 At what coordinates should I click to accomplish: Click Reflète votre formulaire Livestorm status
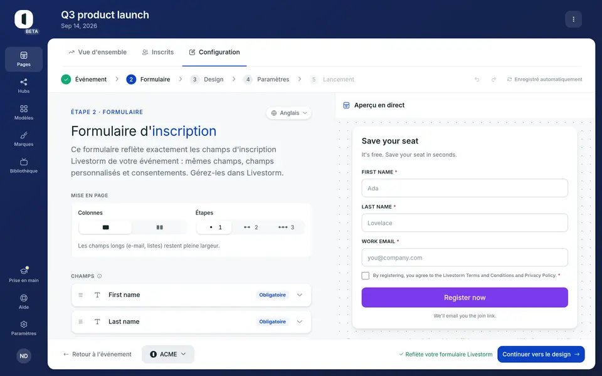(445, 354)
